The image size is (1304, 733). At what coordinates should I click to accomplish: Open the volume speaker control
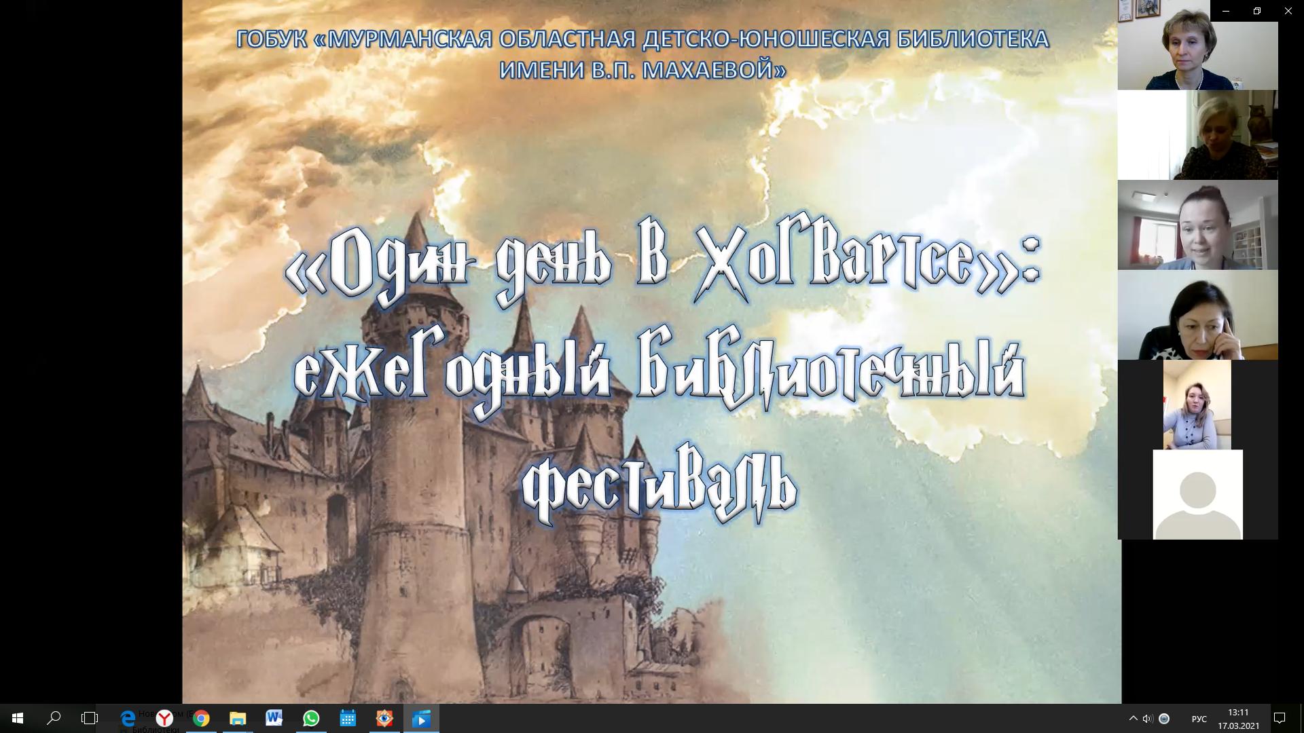(x=1148, y=718)
